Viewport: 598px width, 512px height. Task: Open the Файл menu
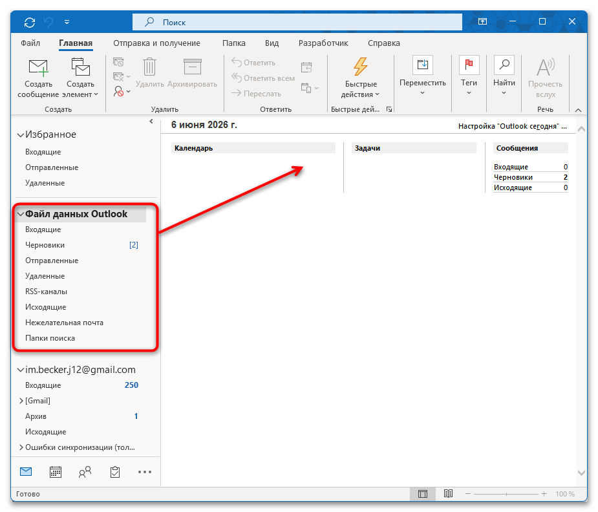click(x=30, y=43)
